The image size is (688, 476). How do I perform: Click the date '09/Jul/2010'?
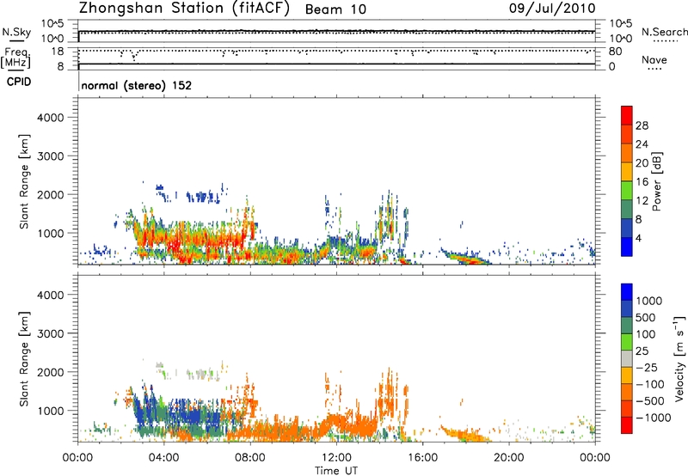coord(552,9)
